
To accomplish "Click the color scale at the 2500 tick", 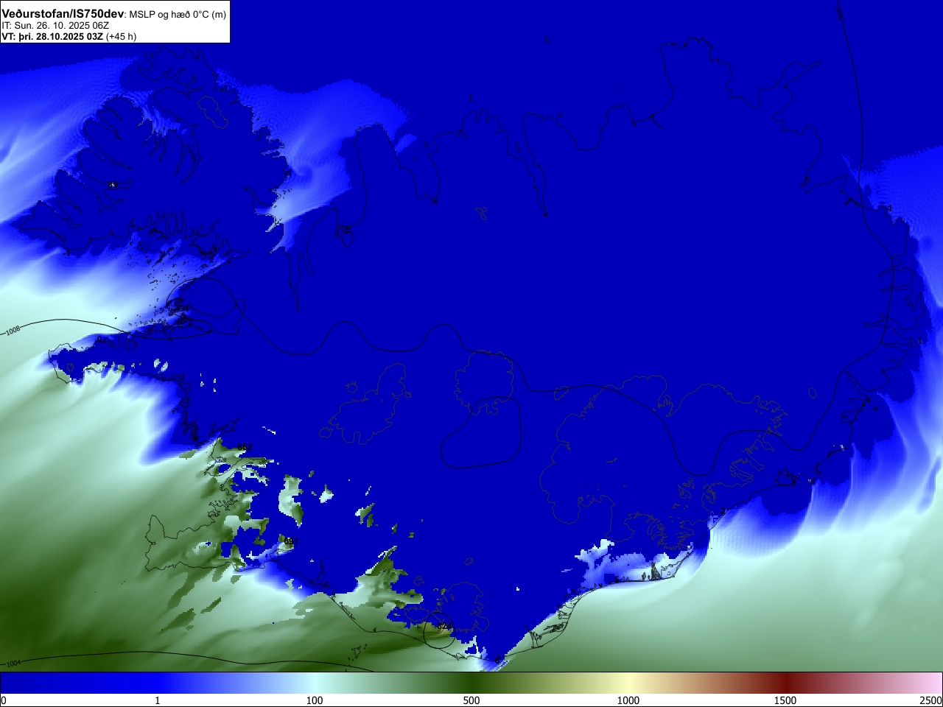I will [931, 700].
